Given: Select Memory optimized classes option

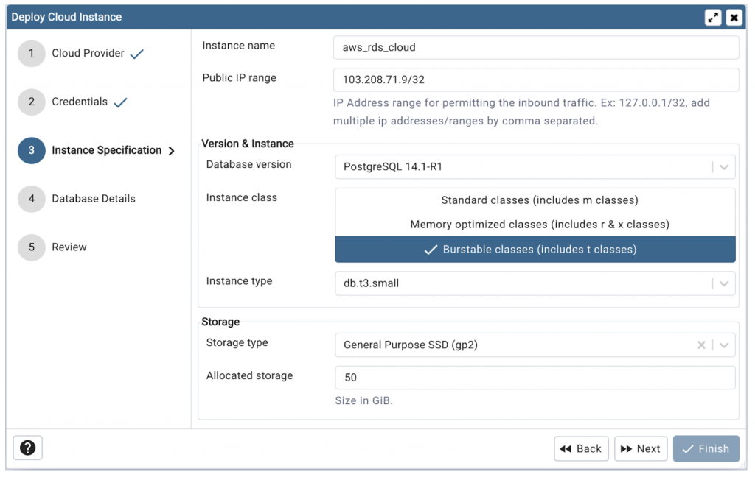Looking at the screenshot, I should pos(535,224).
